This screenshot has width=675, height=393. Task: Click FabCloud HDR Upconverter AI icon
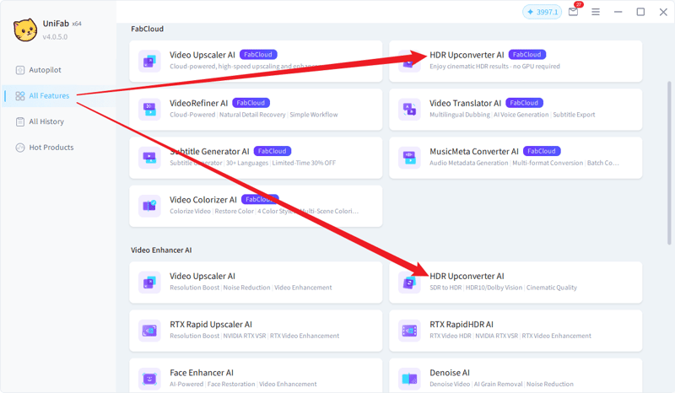click(x=409, y=61)
